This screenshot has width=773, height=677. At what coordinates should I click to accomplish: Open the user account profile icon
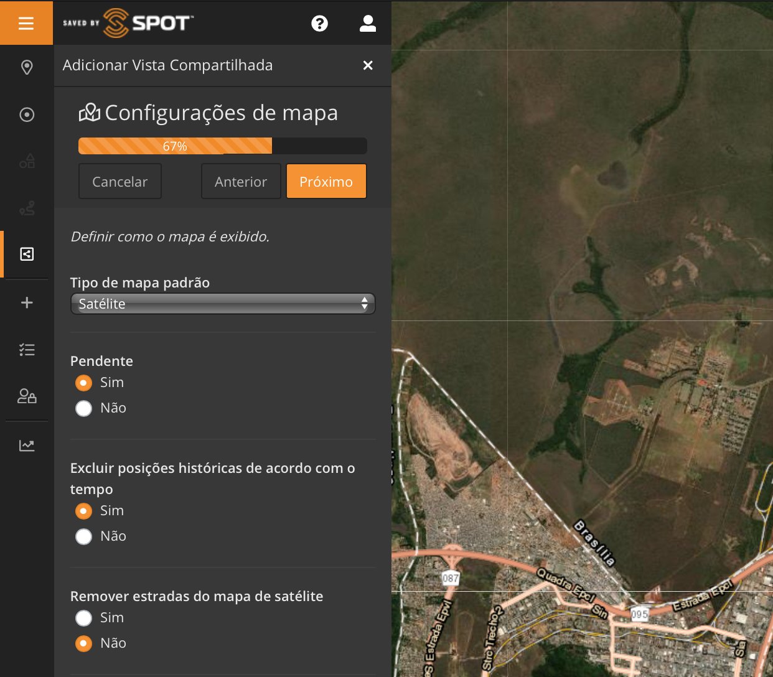coord(368,24)
